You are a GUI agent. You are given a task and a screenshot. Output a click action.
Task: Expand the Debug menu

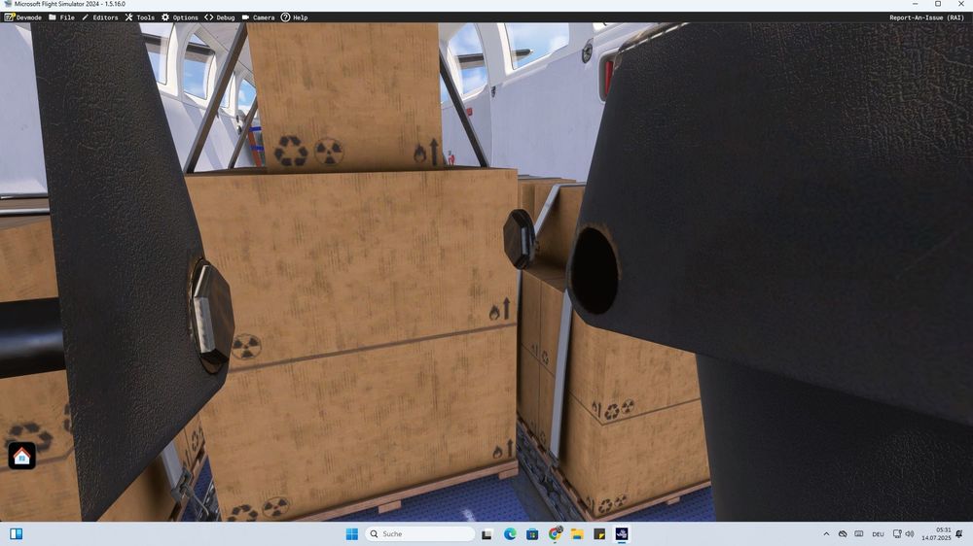[220, 17]
